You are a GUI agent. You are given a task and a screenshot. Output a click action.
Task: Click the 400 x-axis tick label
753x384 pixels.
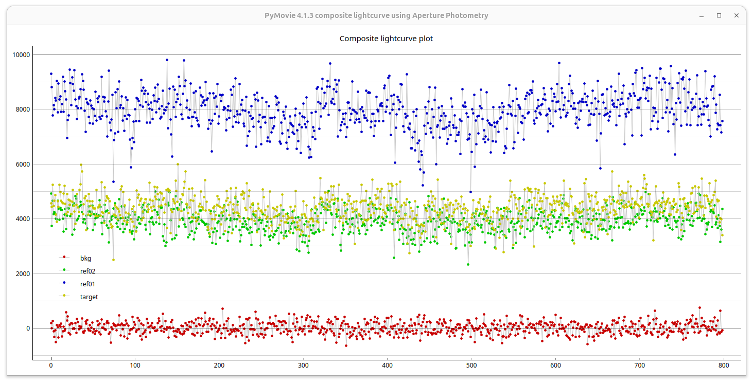tap(387, 365)
